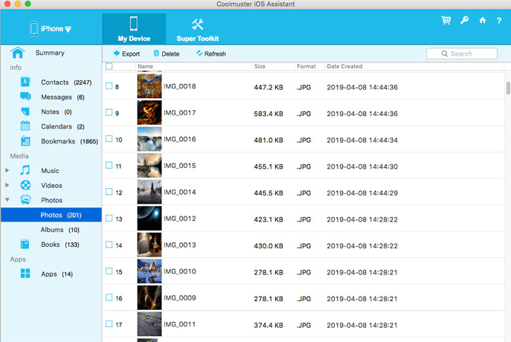Open help question mark icon
The width and height of the screenshot is (511, 342).
click(500, 21)
